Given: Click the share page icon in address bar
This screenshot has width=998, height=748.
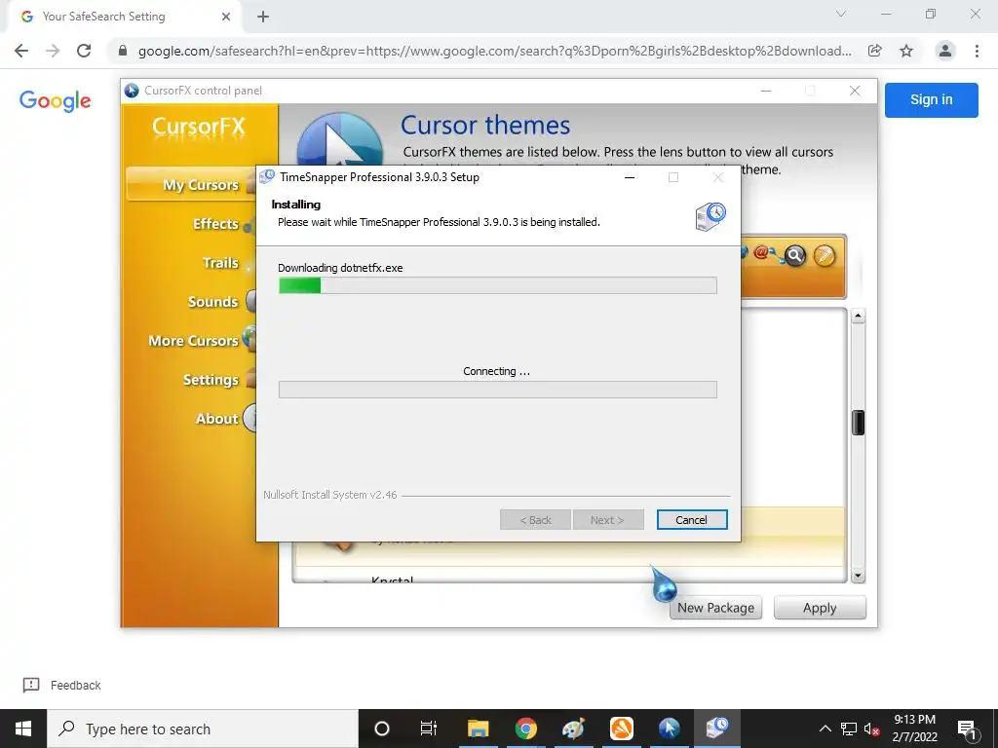Looking at the screenshot, I should tap(875, 51).
